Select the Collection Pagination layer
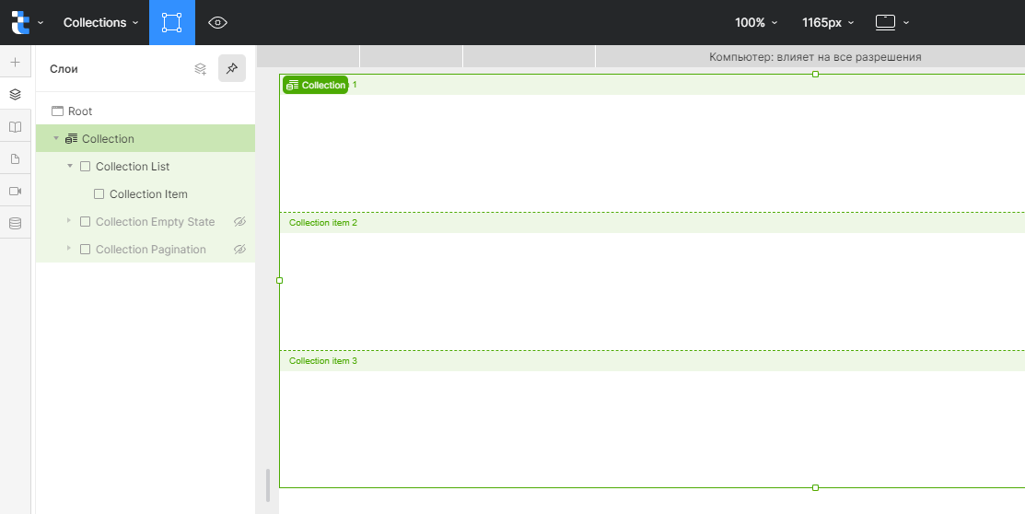1025x514 pixels. pyautogui.click(x=146, y=249)
